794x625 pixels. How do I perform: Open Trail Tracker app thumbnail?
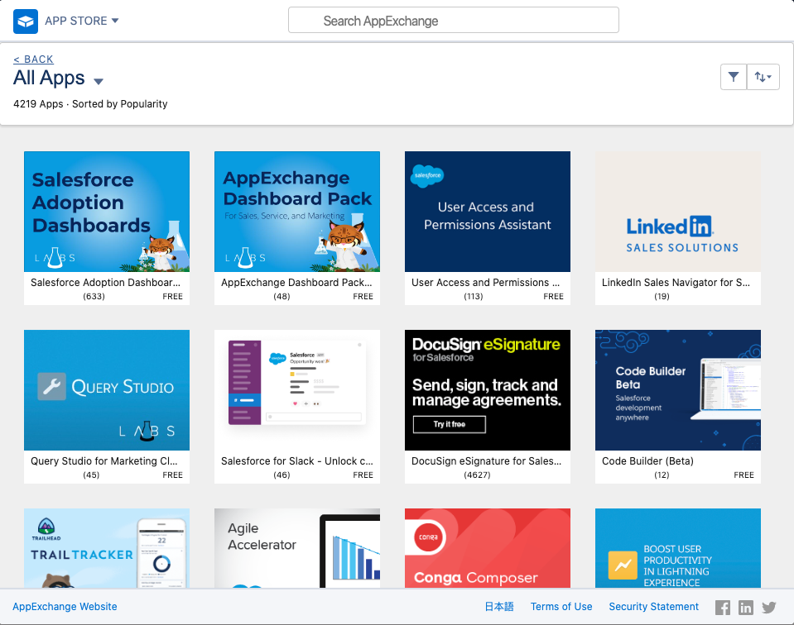[107, 548]
